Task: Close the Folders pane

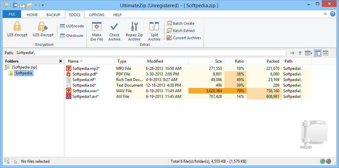Action: 60,61
